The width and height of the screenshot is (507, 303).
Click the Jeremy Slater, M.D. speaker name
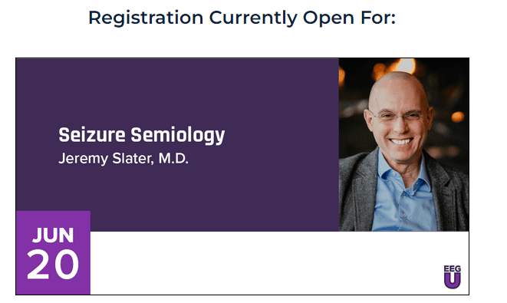pyautogui.click(x=123, y=159)
